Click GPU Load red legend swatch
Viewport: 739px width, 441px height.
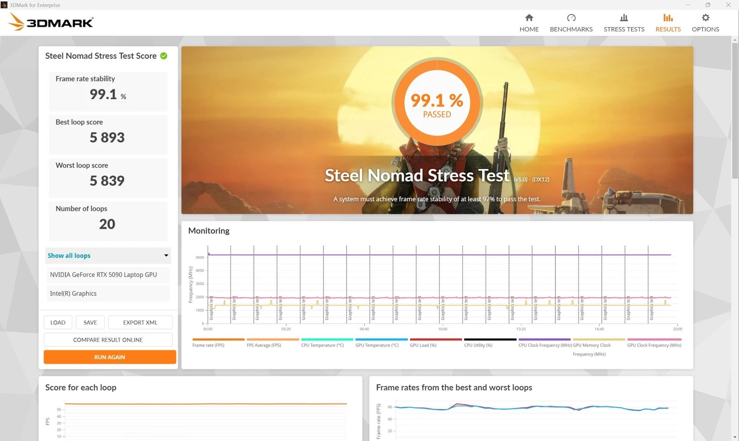436,339
